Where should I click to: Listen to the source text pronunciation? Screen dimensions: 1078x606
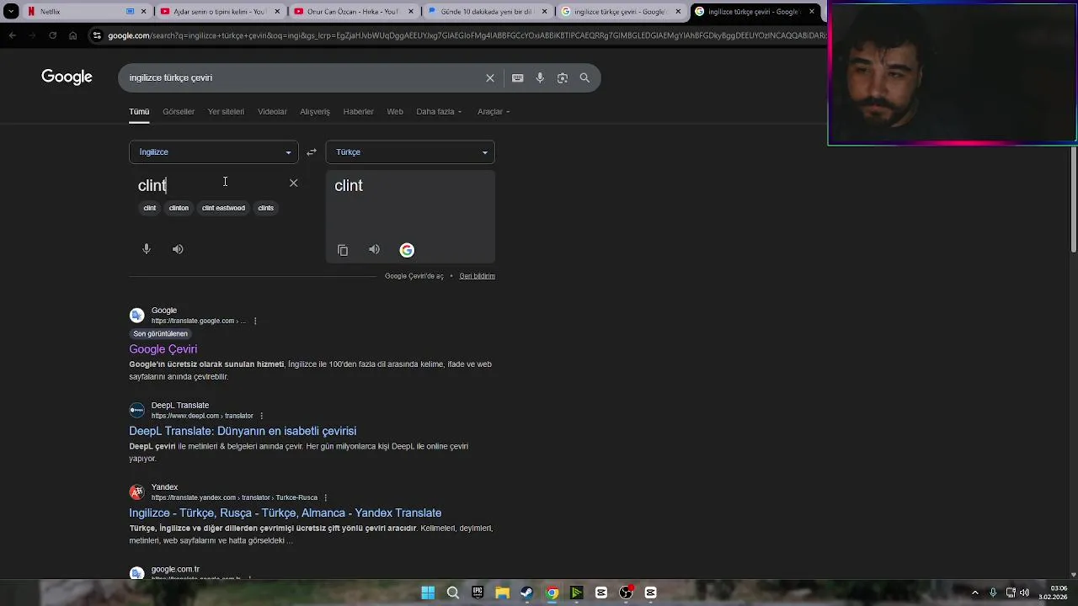[178, 249]
